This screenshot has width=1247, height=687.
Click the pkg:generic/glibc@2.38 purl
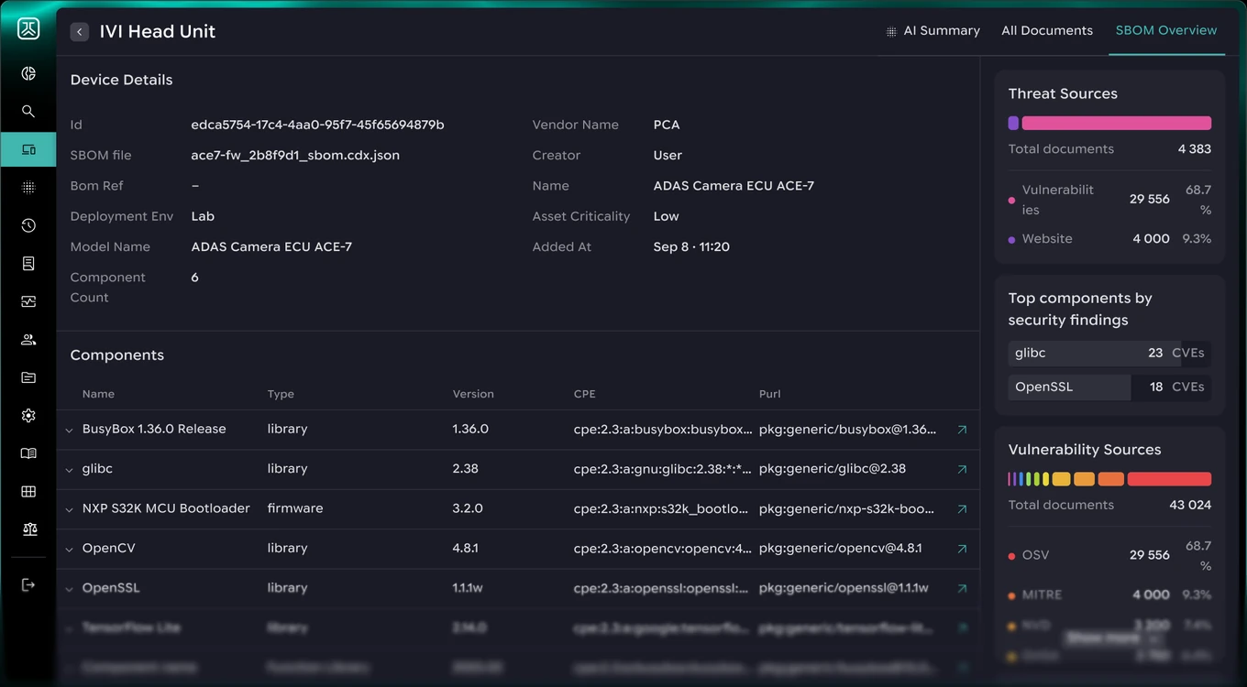[833, 469]
